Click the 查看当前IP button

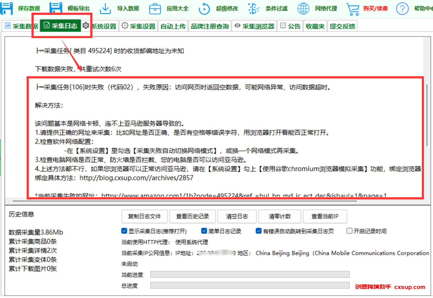click(x=325, y=216)
